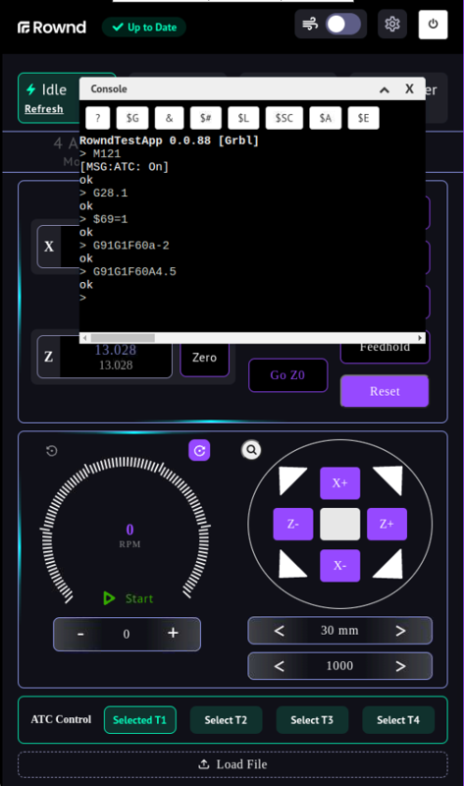This screenshot has height=786, width=464.
Task: Click the power button icon
Action: 433,24
